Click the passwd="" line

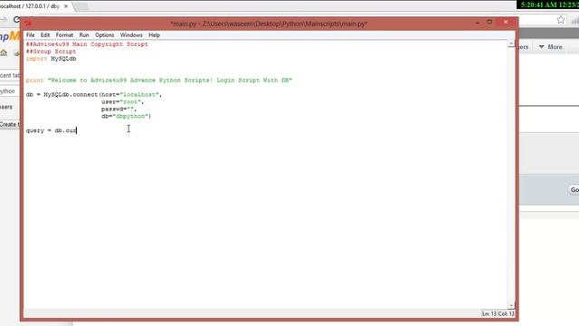(119, 109)
